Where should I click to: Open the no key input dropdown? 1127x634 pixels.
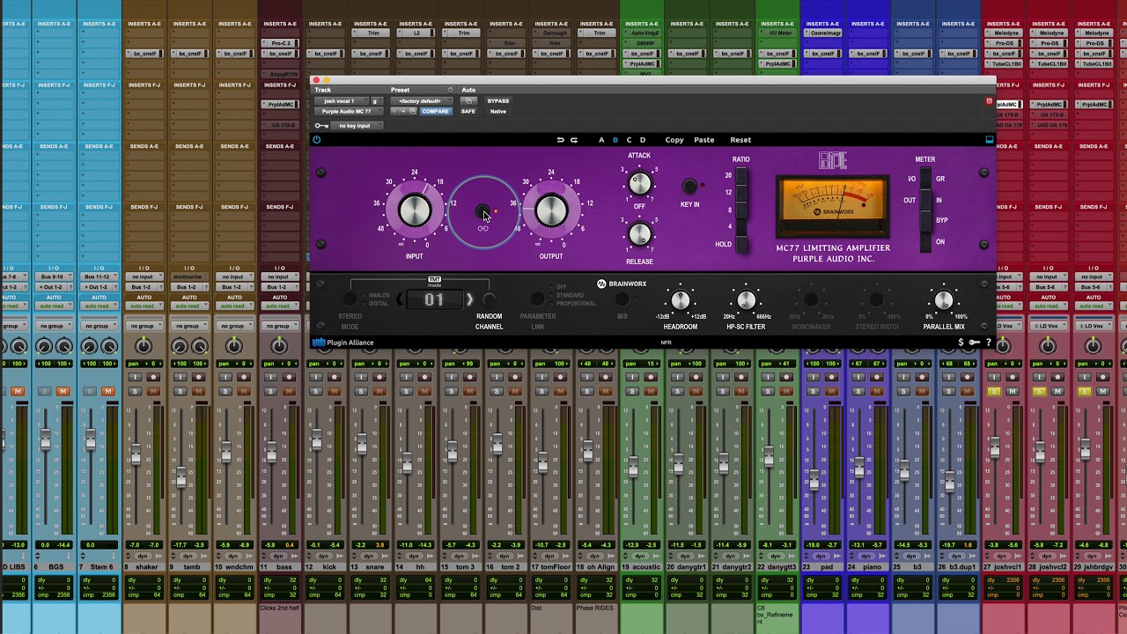(355, 125)
